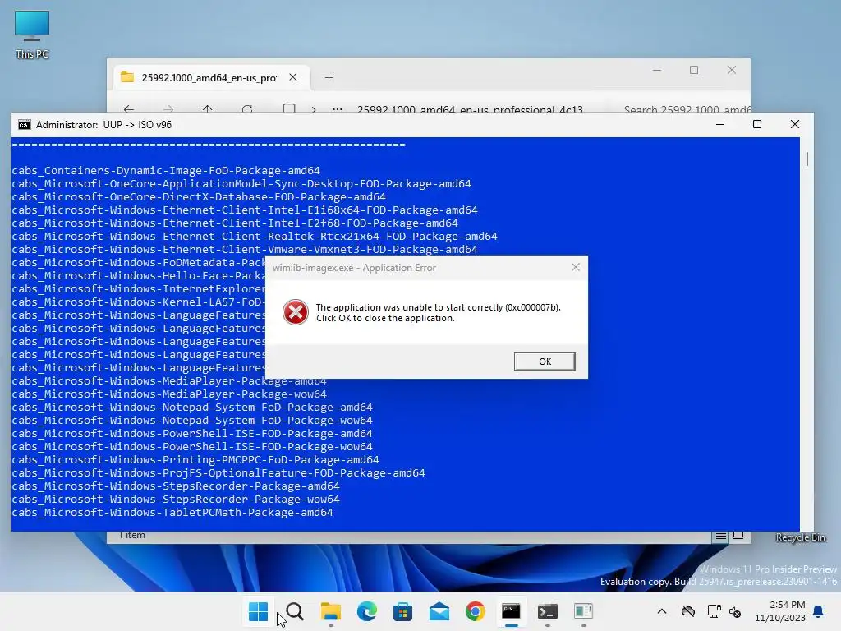Minimize the File Explorer window

click(657, 71)
